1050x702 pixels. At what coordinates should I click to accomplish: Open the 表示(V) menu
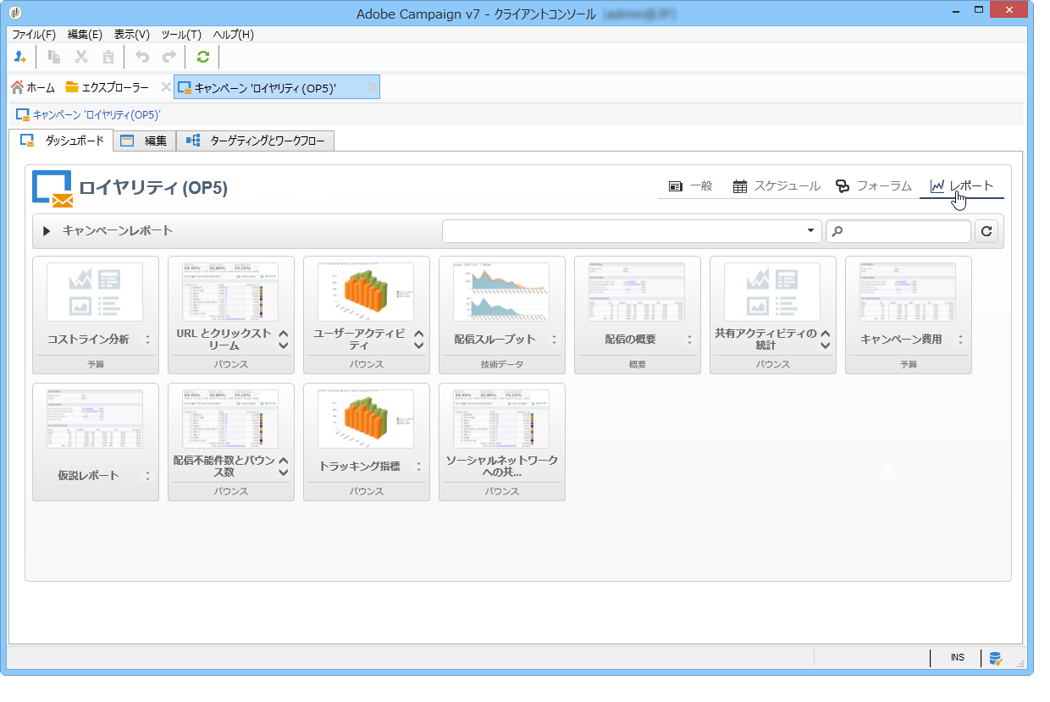pos(132,35)
